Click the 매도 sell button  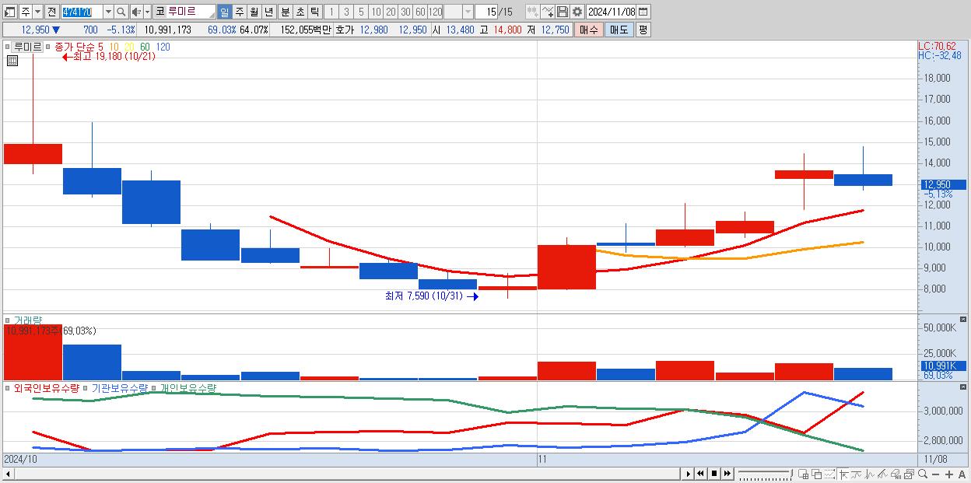(619, 30)
